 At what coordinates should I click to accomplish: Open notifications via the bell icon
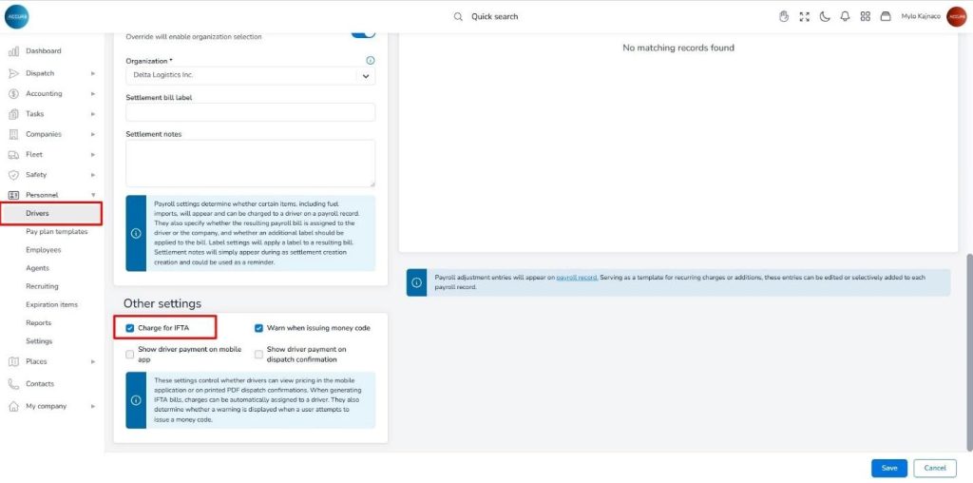click(845, 16)
